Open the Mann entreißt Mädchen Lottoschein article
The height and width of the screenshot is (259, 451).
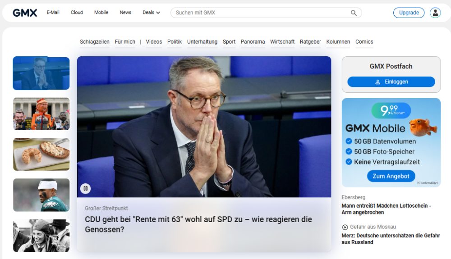tap(387, 209)
